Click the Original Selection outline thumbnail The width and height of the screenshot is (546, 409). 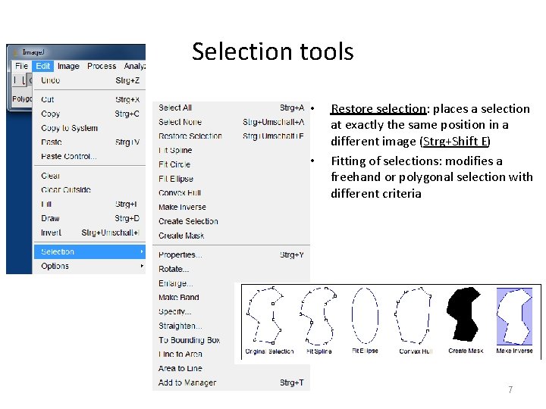coord(265,315)
